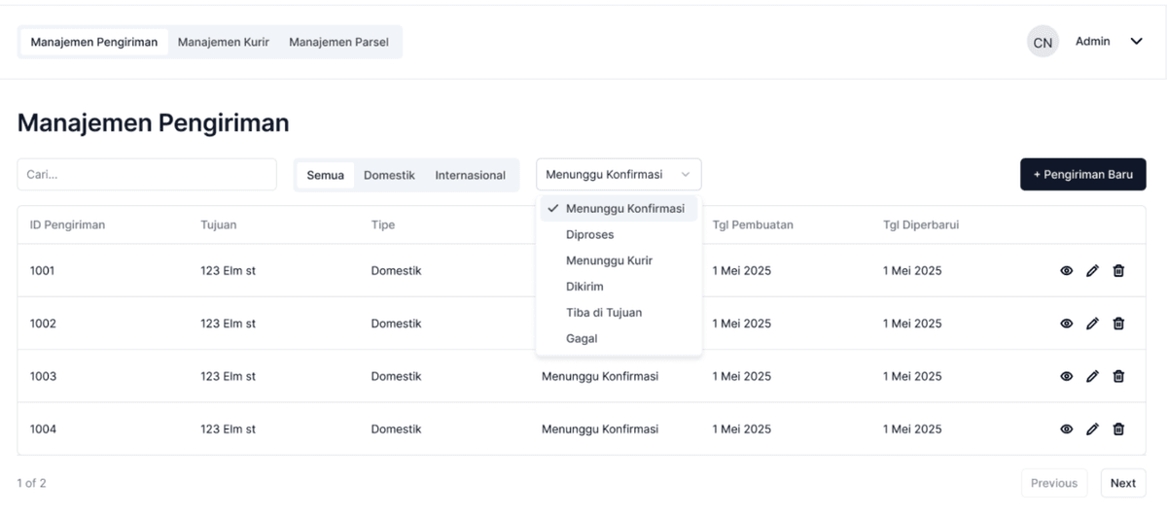This screenshot has height=514, width=1167.
Task: Delete shipment 1001 with trash icon
Action: [x=1118, y=271]
